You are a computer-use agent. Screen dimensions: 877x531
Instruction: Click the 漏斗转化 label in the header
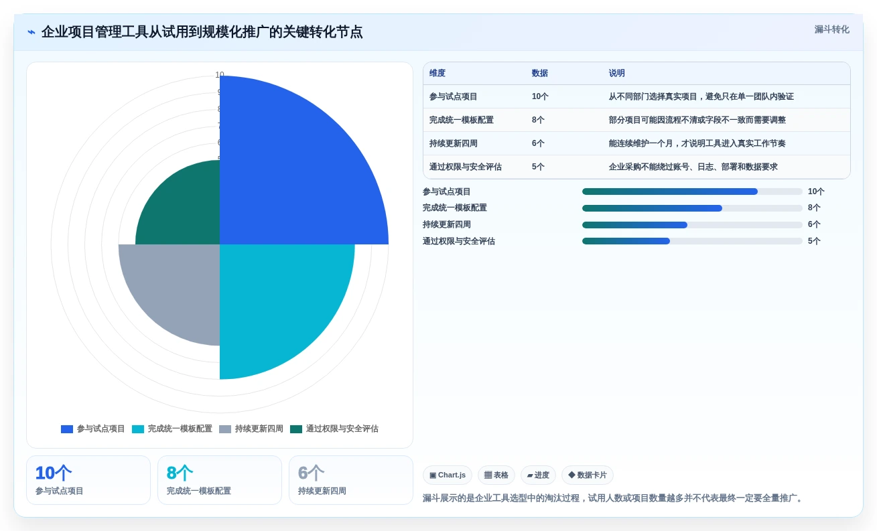coord(831,29)
